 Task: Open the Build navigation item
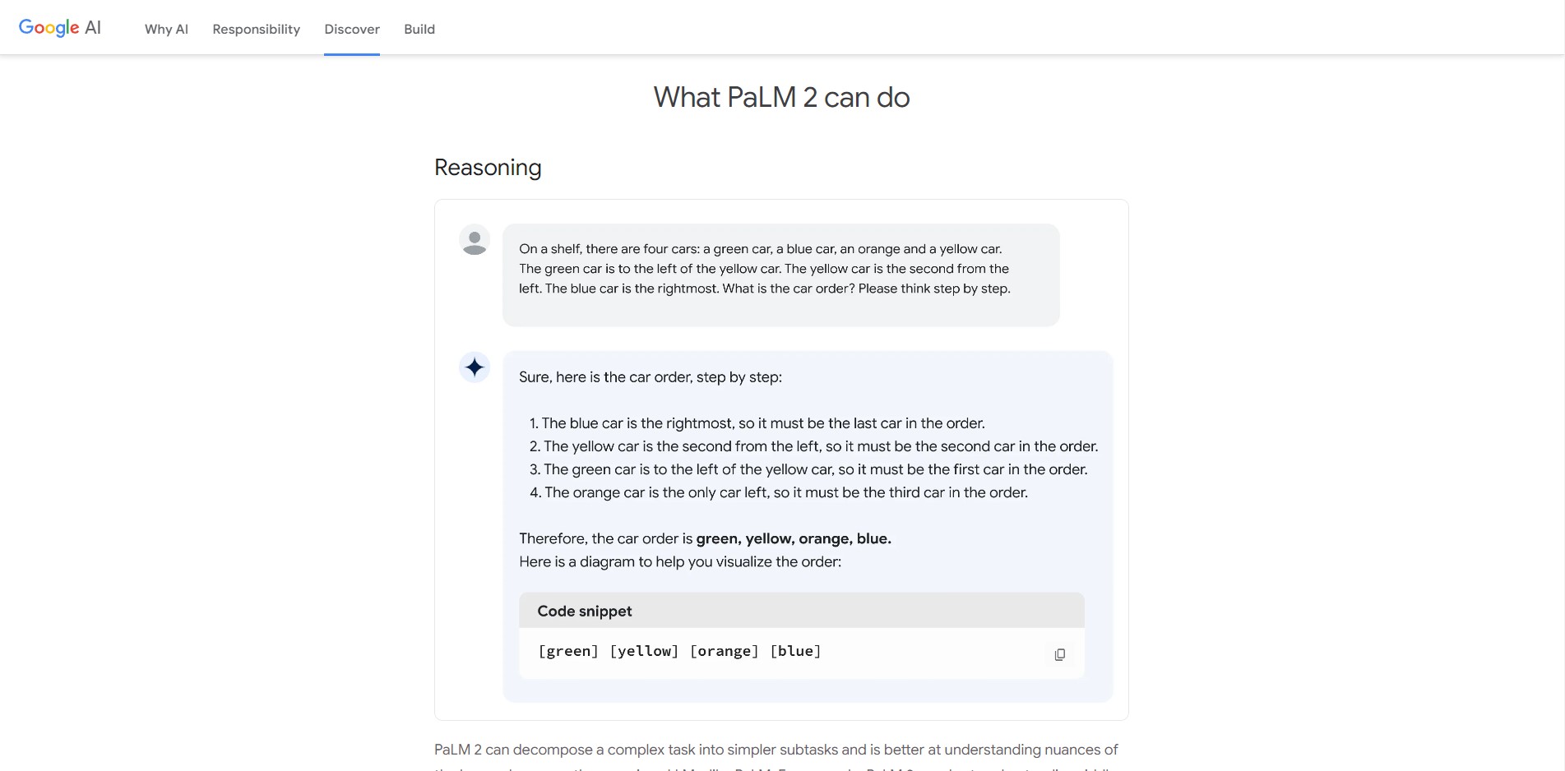[x=419, y=29]
